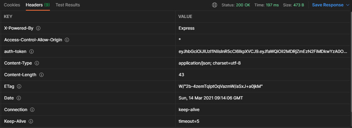Switch to the Cookies tab
This screenshot has width=352, height=128.
point(12,5)
